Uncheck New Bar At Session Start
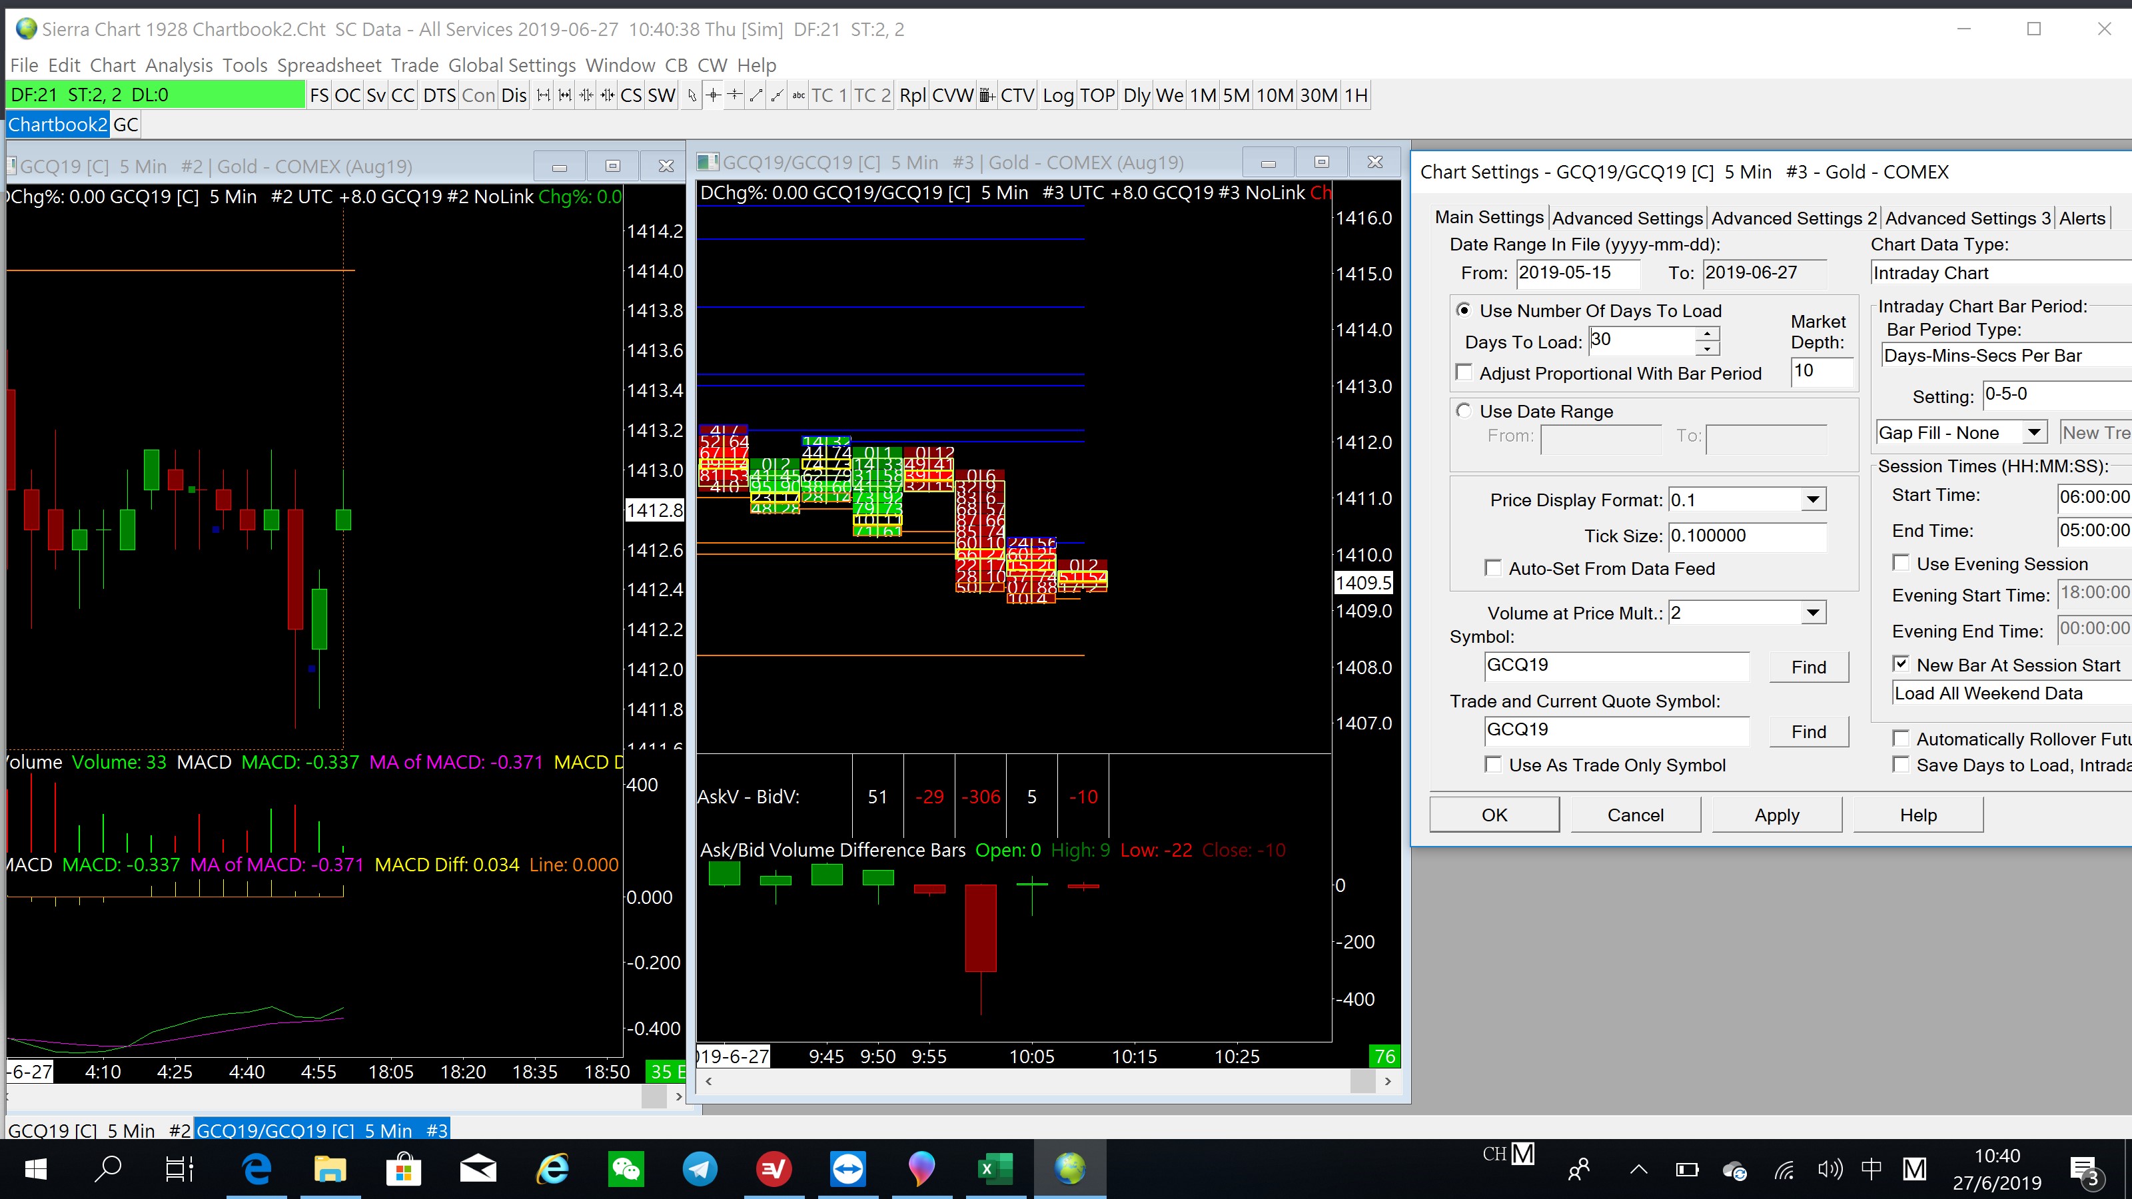Screen dimensions: 2132x1199 [1901, 665]
